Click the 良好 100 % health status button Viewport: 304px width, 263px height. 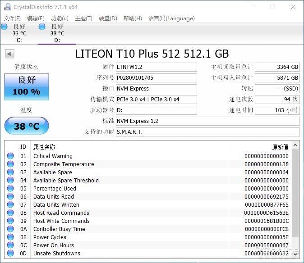coord(27,87)
